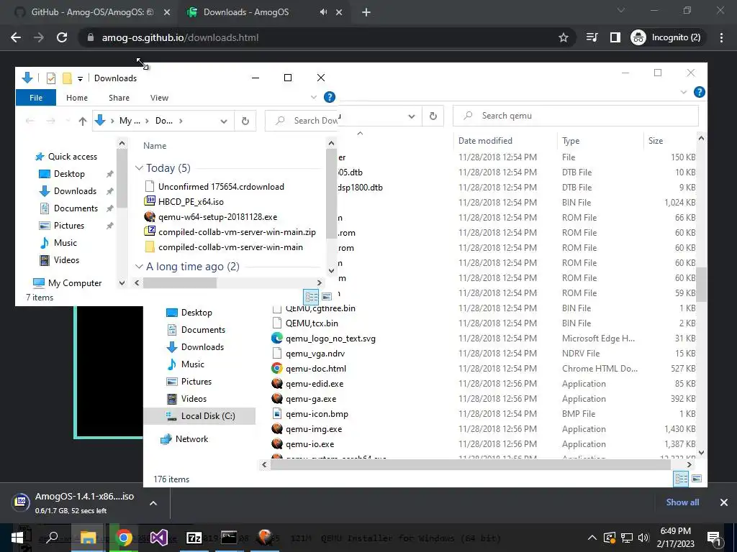Click the Downloads horizontal scrollbar thumb
The width and height of the screenshot is (737, 552).
click(x=179, y=282)
